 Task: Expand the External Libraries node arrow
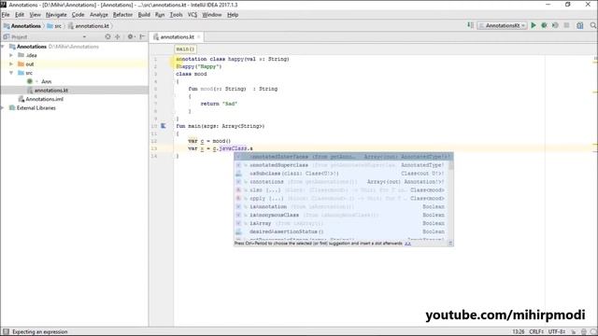point(2,108)
